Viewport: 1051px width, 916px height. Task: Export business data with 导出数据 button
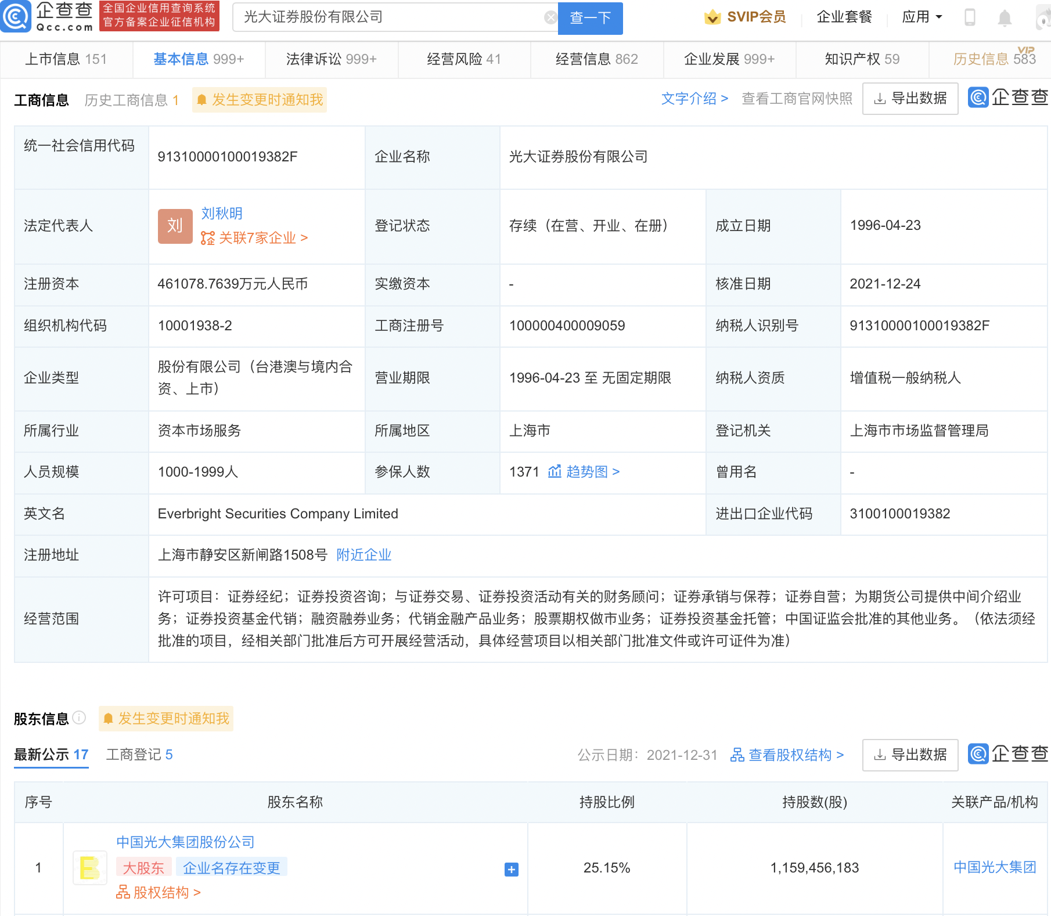pos(910,99)
